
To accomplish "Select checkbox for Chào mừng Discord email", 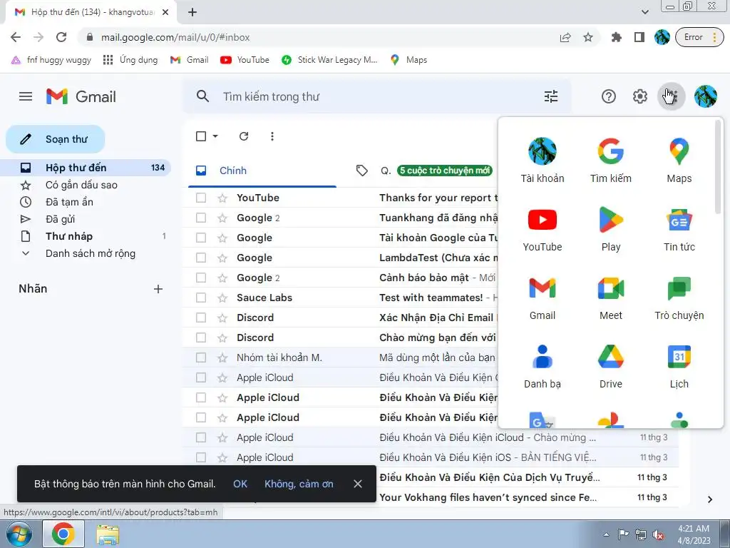I will coord(201,338).
